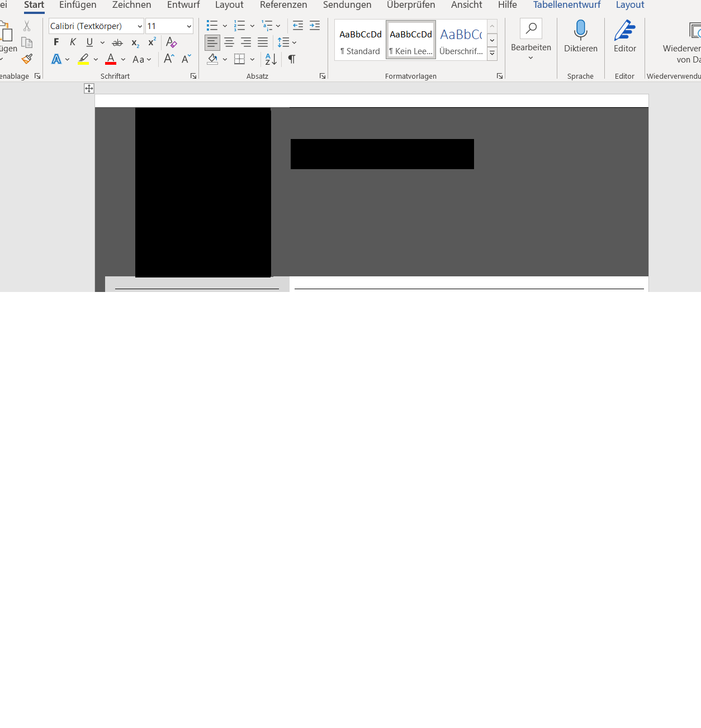Apply text effects icon
The height and width of the screenshot is (728, 701).
(56, 59)
